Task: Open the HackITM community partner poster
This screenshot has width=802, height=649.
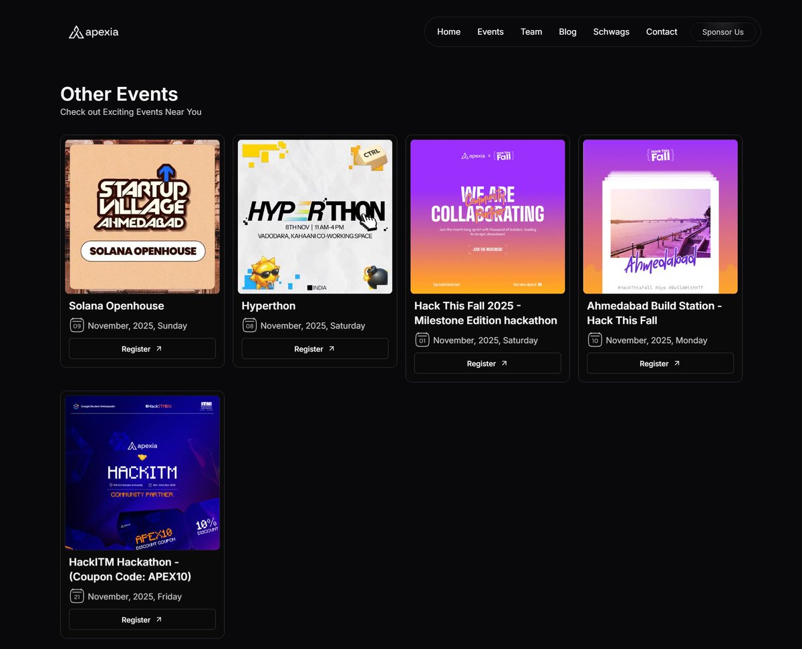Action: point(142,473)
